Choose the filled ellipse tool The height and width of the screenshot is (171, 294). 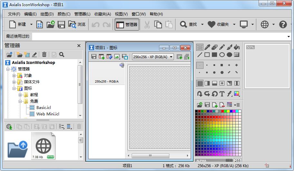229,55
